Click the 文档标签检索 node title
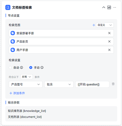 (22, 8)
